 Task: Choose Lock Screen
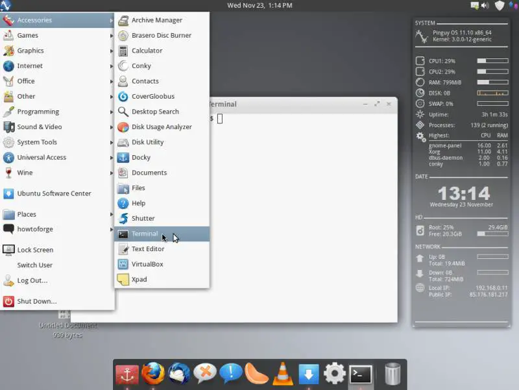[x=57, y=250]
